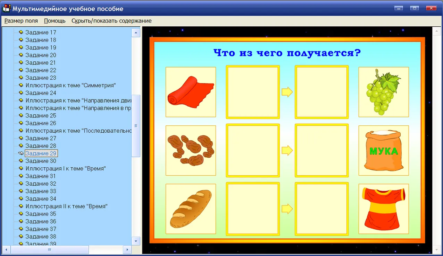The height and width of the screenshot is (256, 443).
Task: Click the green grapes picture
Action: coord(384,92)
